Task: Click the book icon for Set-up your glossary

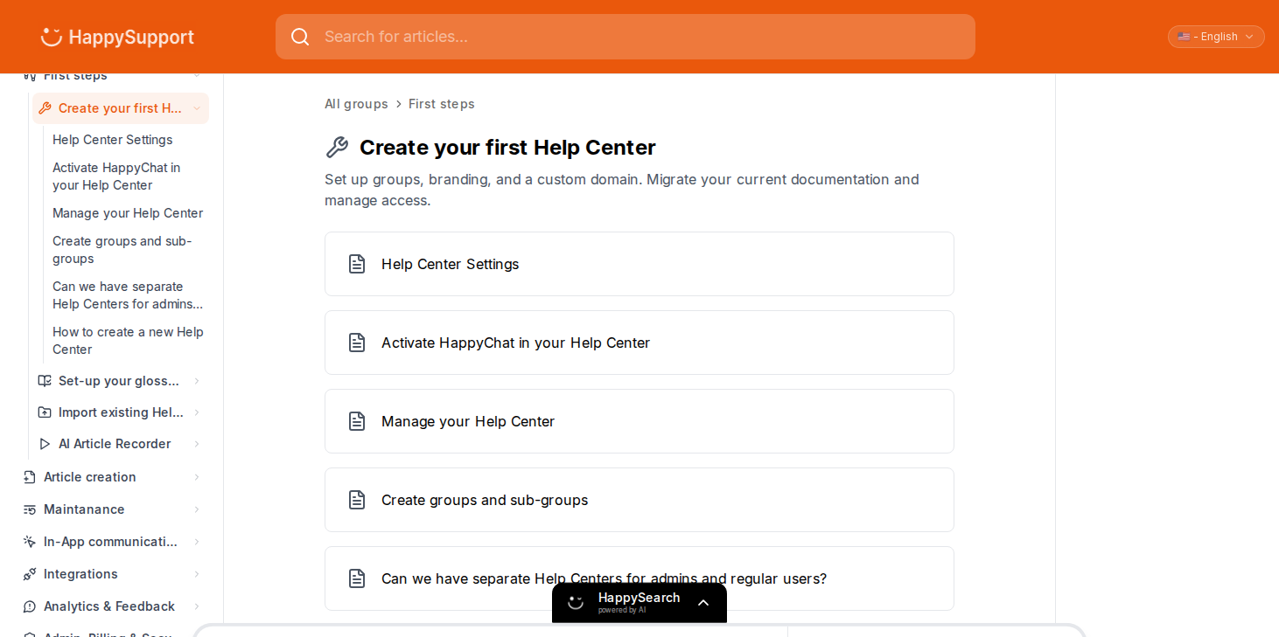Action: coord(45,381)
